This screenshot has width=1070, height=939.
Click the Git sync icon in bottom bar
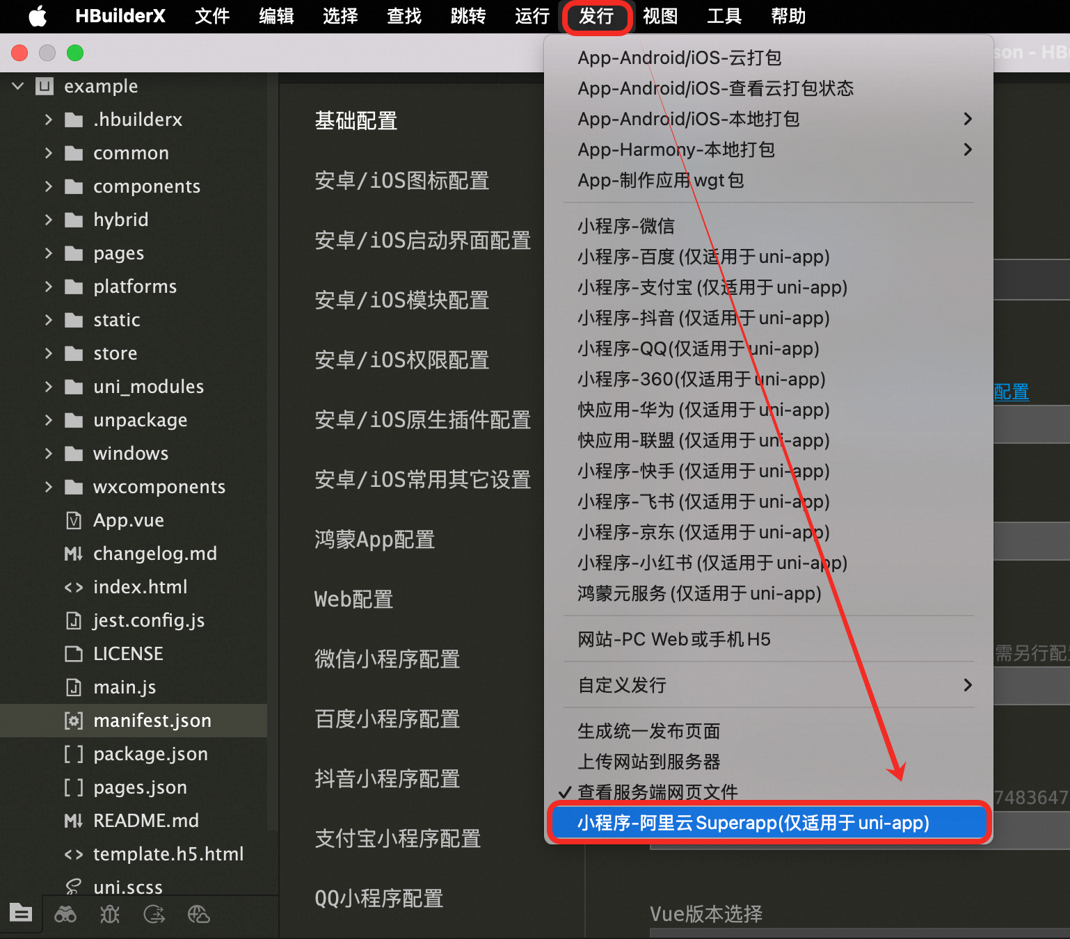click(x=154, y=914)
